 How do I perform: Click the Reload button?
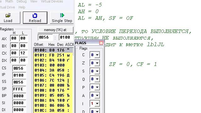coord(35,18)
